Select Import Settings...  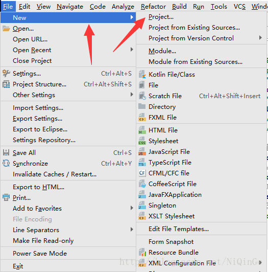38,108
